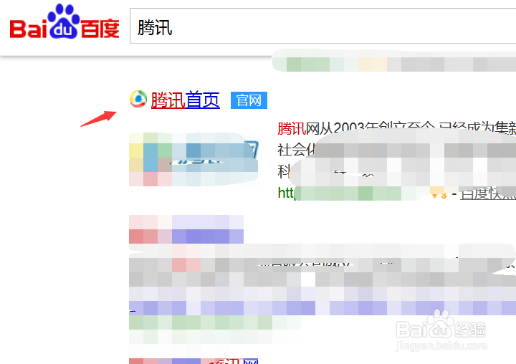Image resolution: width=516 pixels, height=364 pixels.
Task: Click the 百度快照 link
Action: (x=488, y=193)
